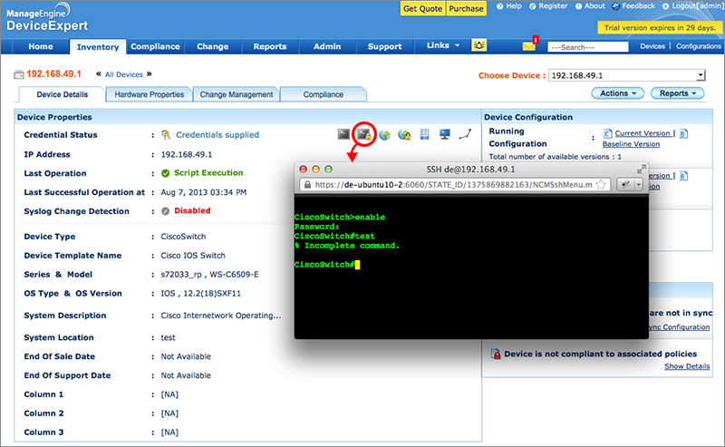Click the fullscreen arrows icon in SSH window
725x447 pixels.
pos(641,170)
